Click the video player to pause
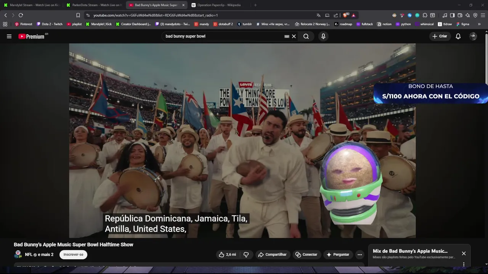 point(242,140)
